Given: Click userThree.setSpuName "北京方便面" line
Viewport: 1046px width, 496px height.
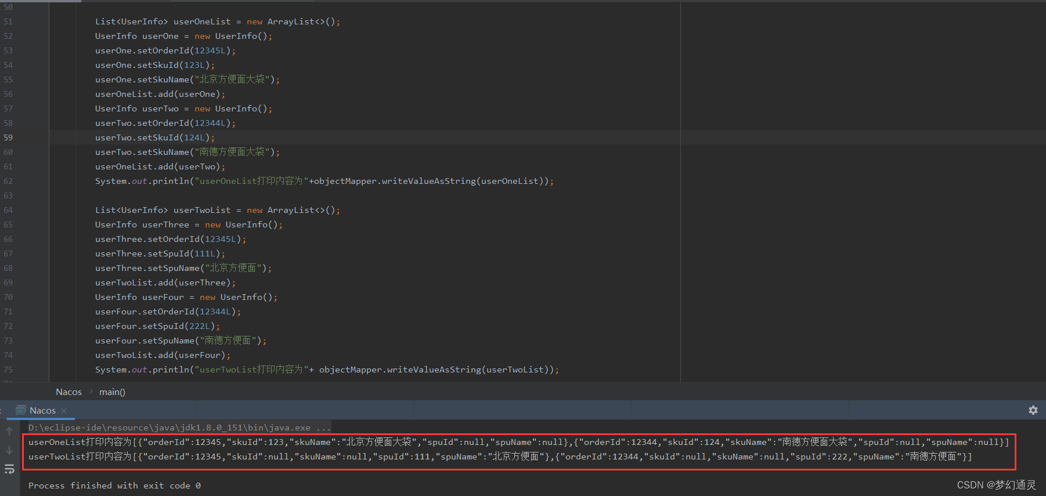Looking at the screenshot, I should click(x=183, y=268).
